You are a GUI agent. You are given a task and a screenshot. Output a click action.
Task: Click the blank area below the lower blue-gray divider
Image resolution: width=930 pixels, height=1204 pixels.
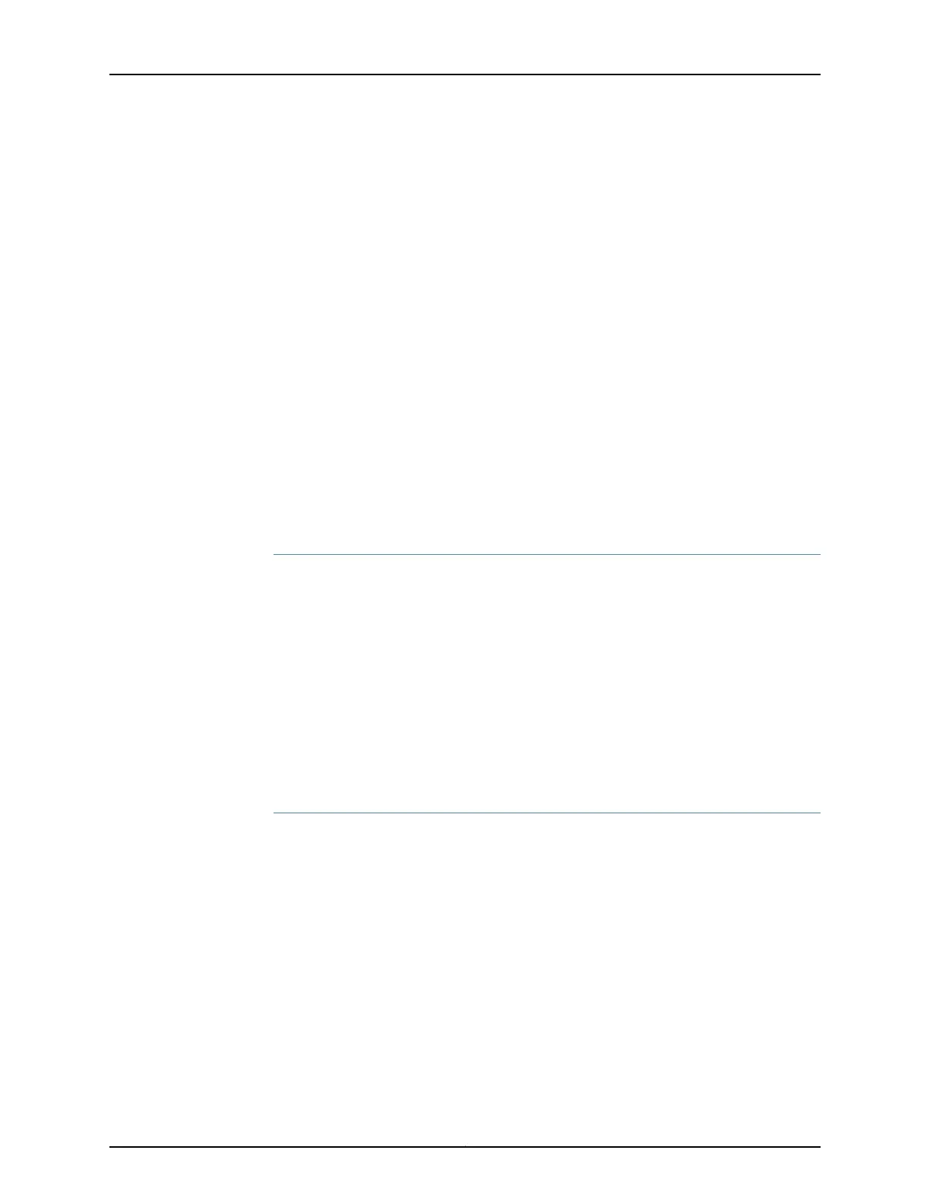[547, 980]
